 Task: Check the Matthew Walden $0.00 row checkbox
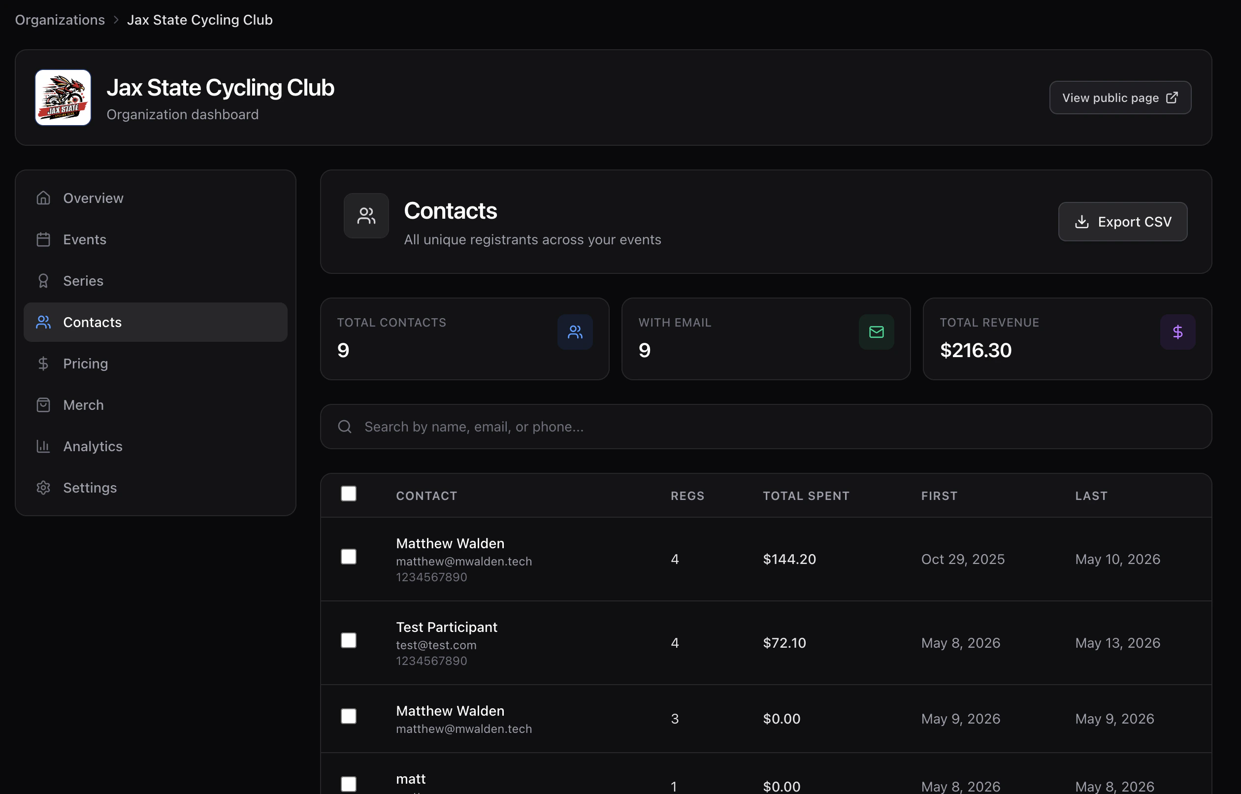(348, 716)
